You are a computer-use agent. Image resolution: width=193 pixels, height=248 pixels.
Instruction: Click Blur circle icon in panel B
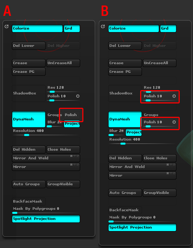(x=122, y=130)
